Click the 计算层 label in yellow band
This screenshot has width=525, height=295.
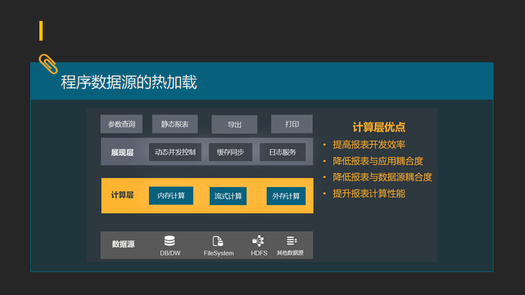coord(122,195)
